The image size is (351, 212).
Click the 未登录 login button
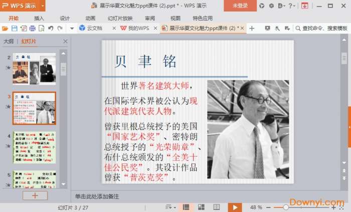(240, 5)
